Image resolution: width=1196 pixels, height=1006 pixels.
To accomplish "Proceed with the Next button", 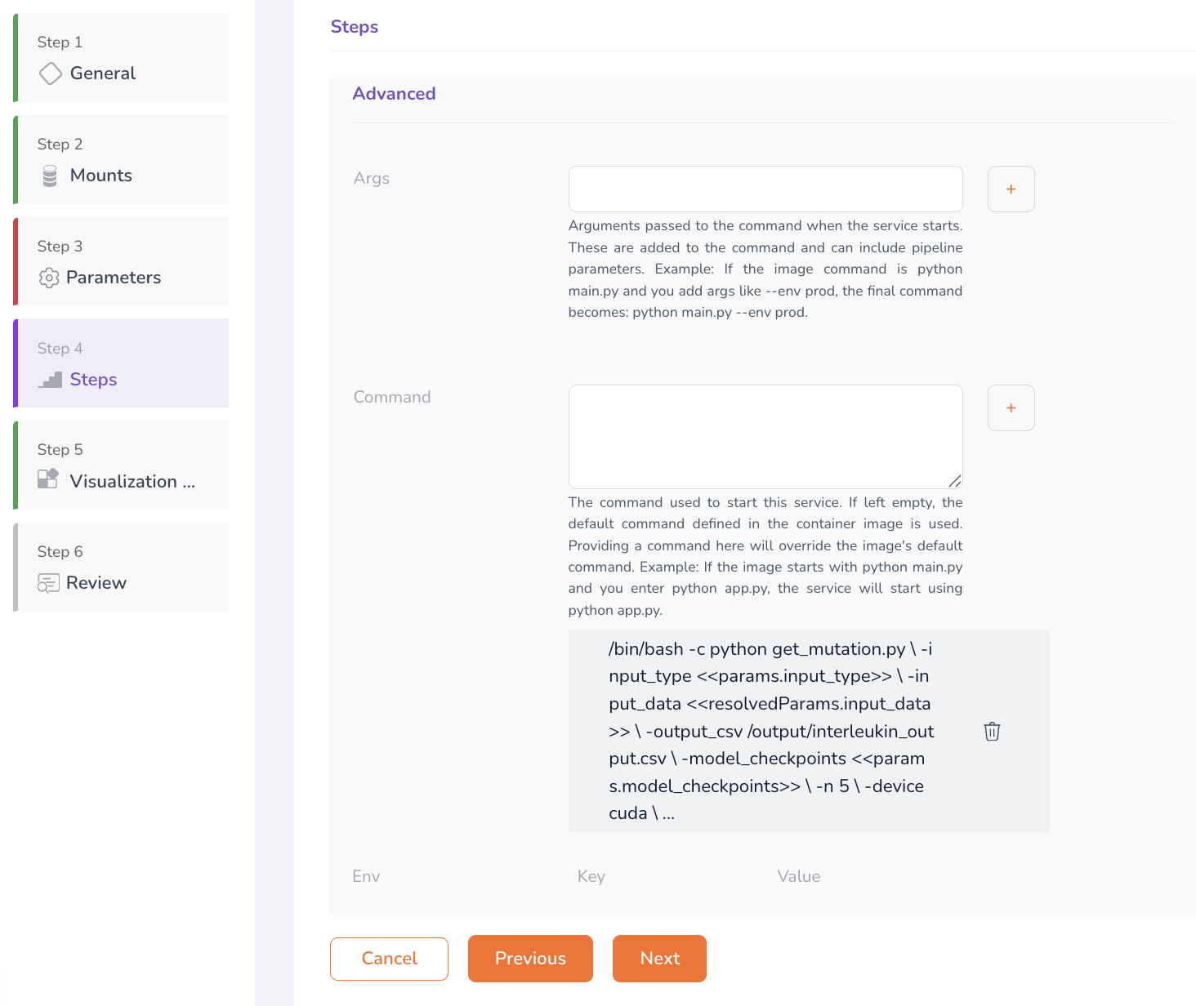I will 659,959.
